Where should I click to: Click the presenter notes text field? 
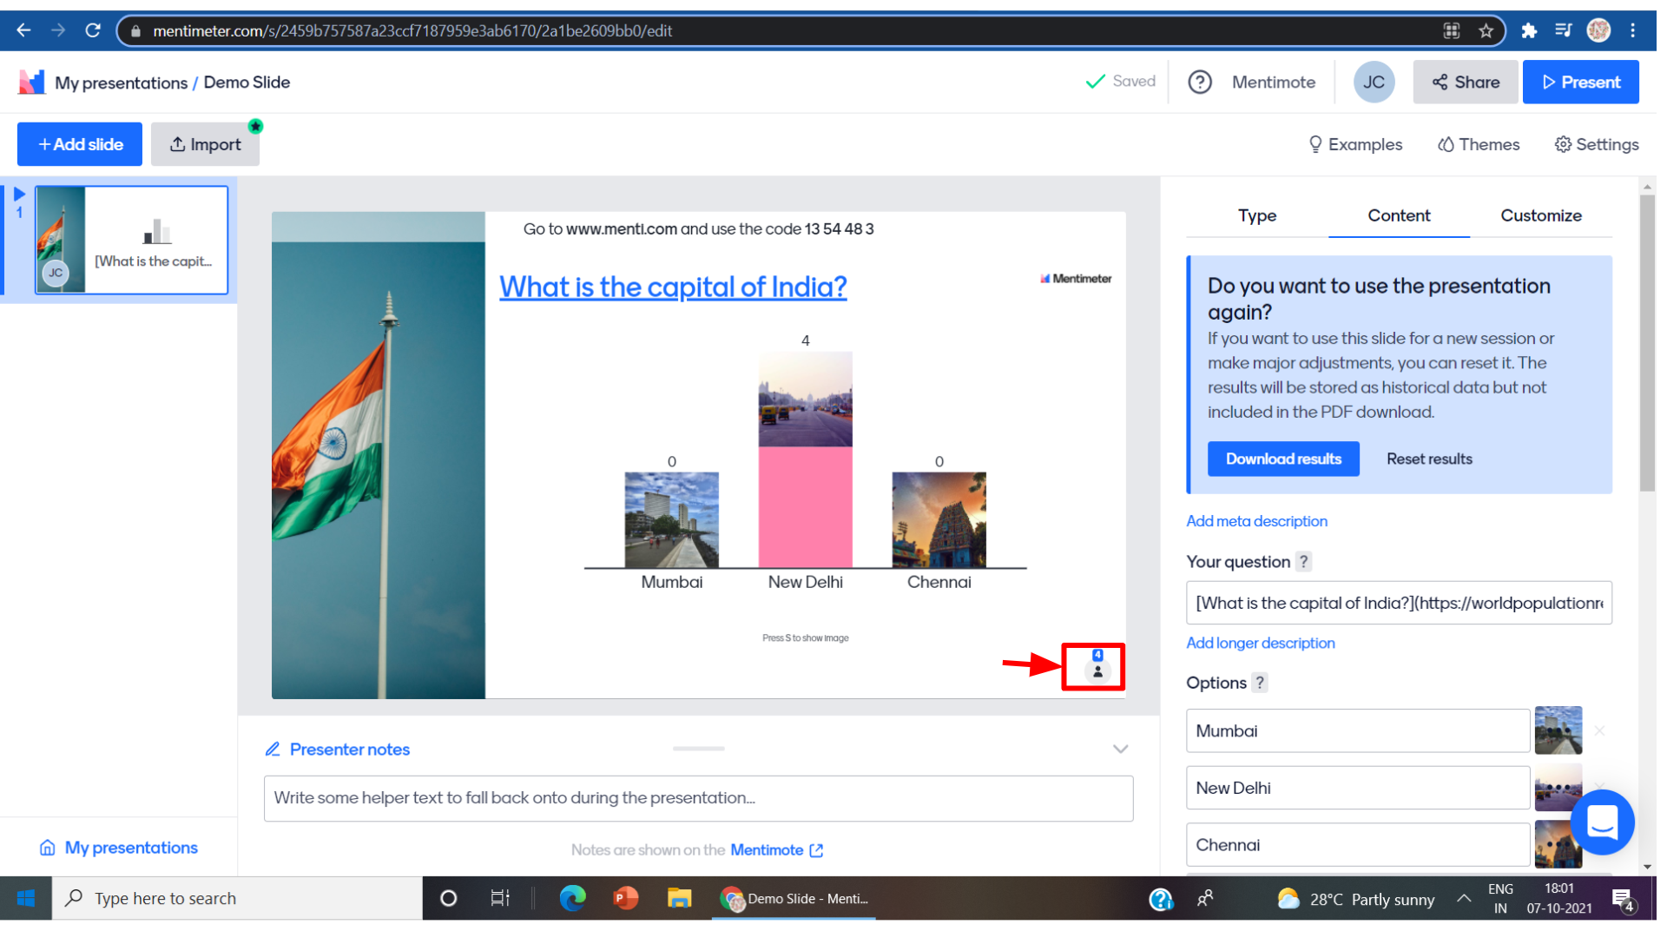[698, 798]
